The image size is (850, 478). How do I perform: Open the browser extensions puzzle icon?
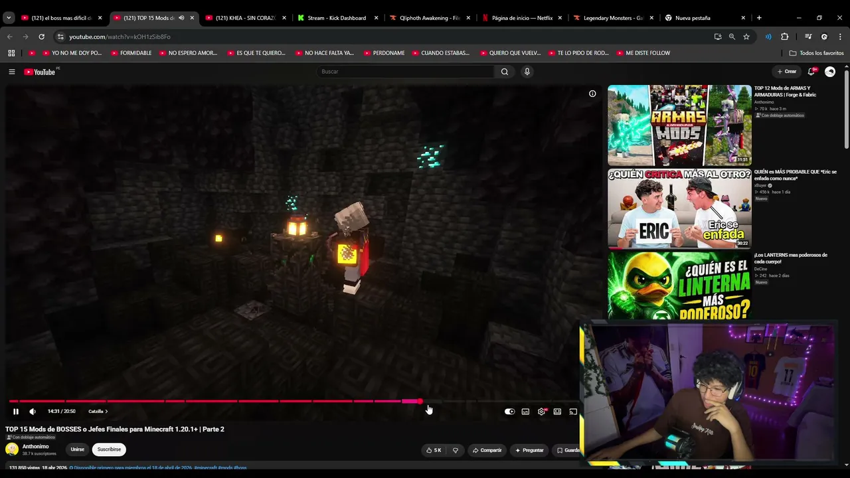click(x=784, y=37)
